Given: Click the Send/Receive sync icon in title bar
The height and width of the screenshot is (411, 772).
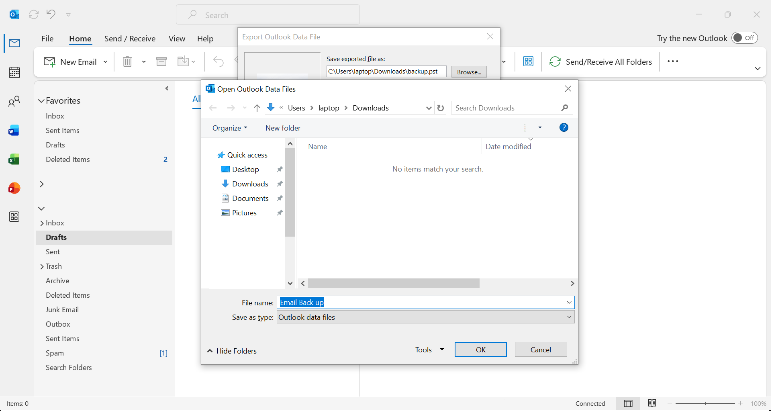Looking at the screenshot, I should (x=34, y=14).
